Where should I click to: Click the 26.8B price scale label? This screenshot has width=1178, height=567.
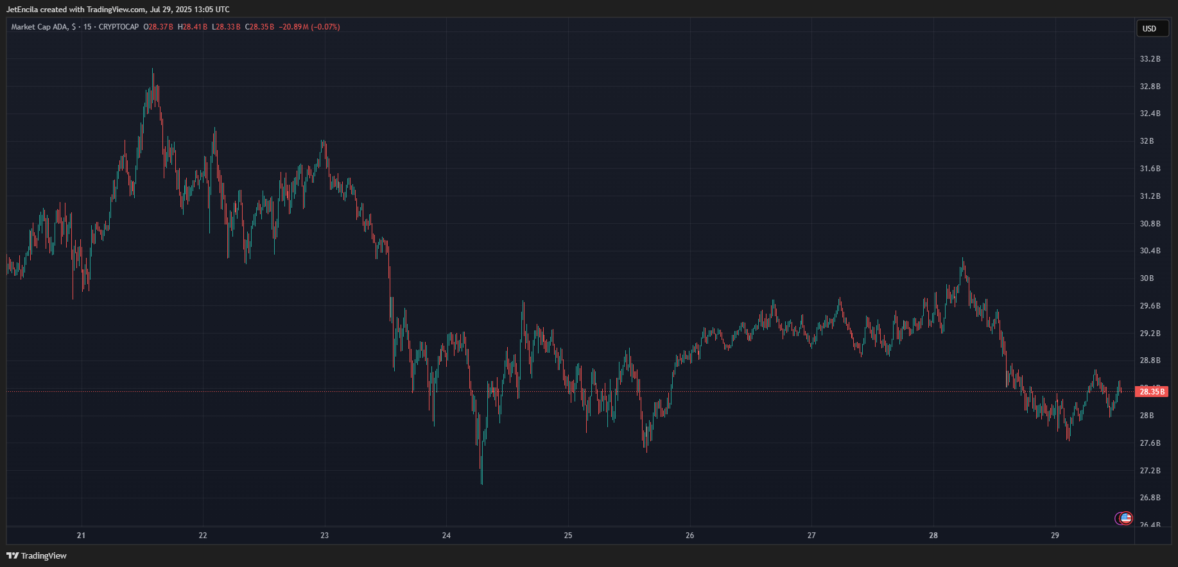(1150, 498)
